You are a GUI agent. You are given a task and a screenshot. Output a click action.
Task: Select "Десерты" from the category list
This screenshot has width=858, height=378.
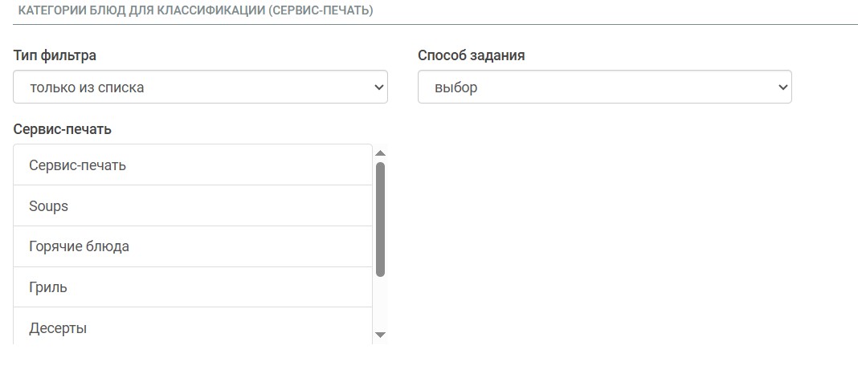58,328
